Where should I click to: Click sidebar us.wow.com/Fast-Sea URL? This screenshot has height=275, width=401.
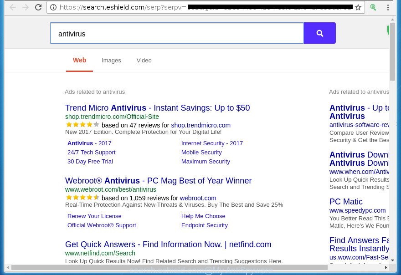(359, 257)
